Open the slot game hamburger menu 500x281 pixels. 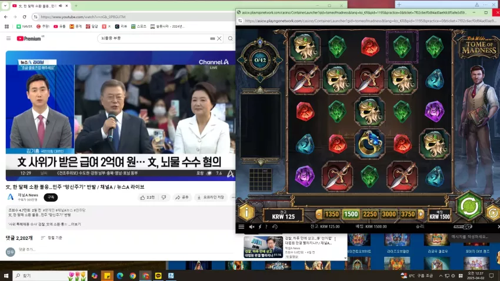click(241, 226)
